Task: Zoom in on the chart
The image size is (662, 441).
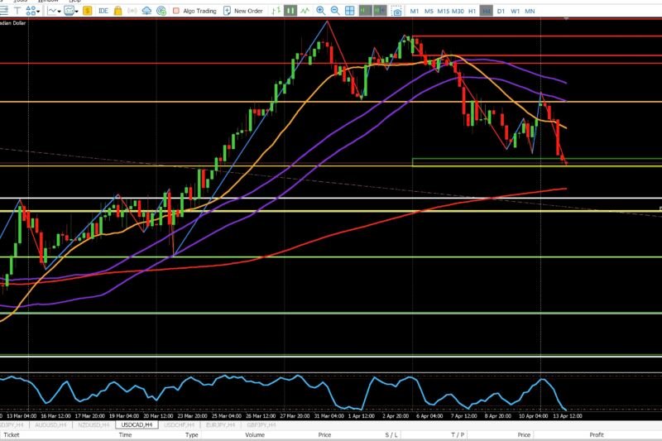Action: pyautogui.click(x=320, y=11)
